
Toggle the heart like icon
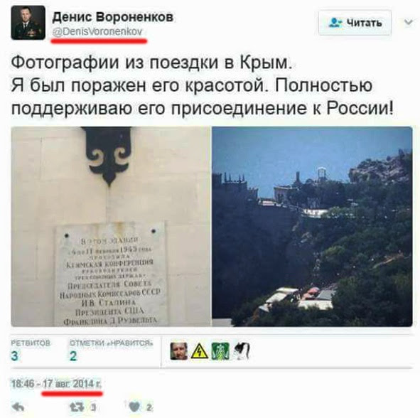[x=134, y=407]
